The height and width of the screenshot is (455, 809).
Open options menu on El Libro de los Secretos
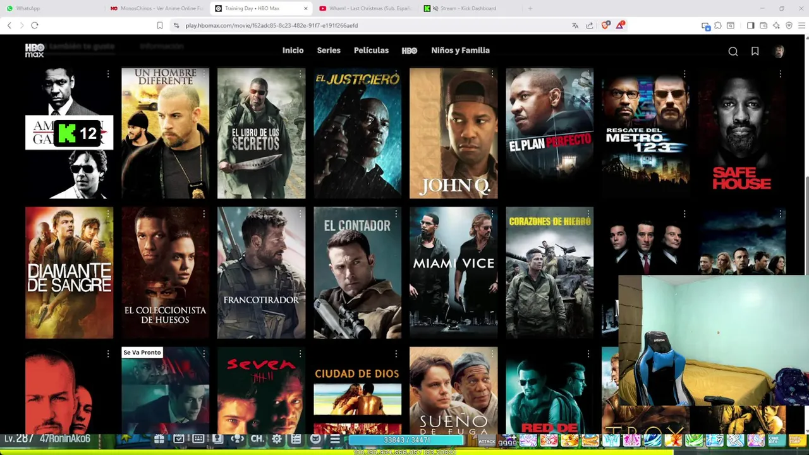[x=300, y=75]
